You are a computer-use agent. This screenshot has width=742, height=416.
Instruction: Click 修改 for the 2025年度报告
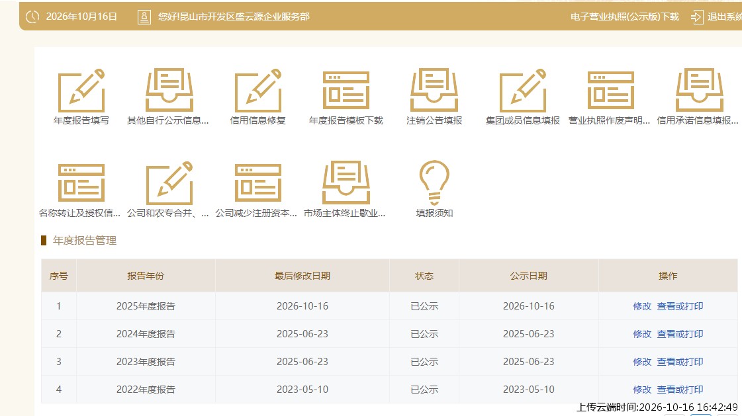coord(642,306)
